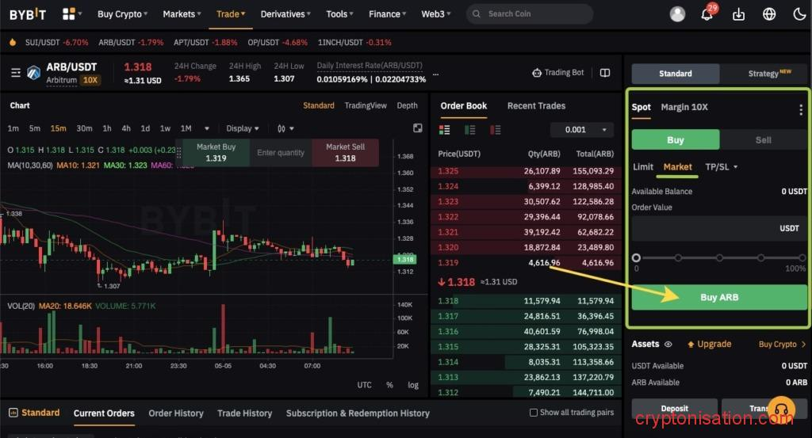Click the support headset chat icon
The width and height of the screenshot is (812, 438).
781,409
